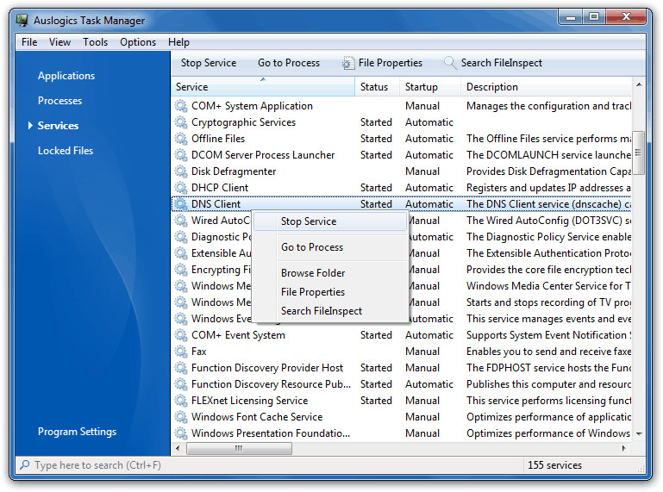Select the Fax service name
This screenshot has width=663, height=492.
(199, 352)
